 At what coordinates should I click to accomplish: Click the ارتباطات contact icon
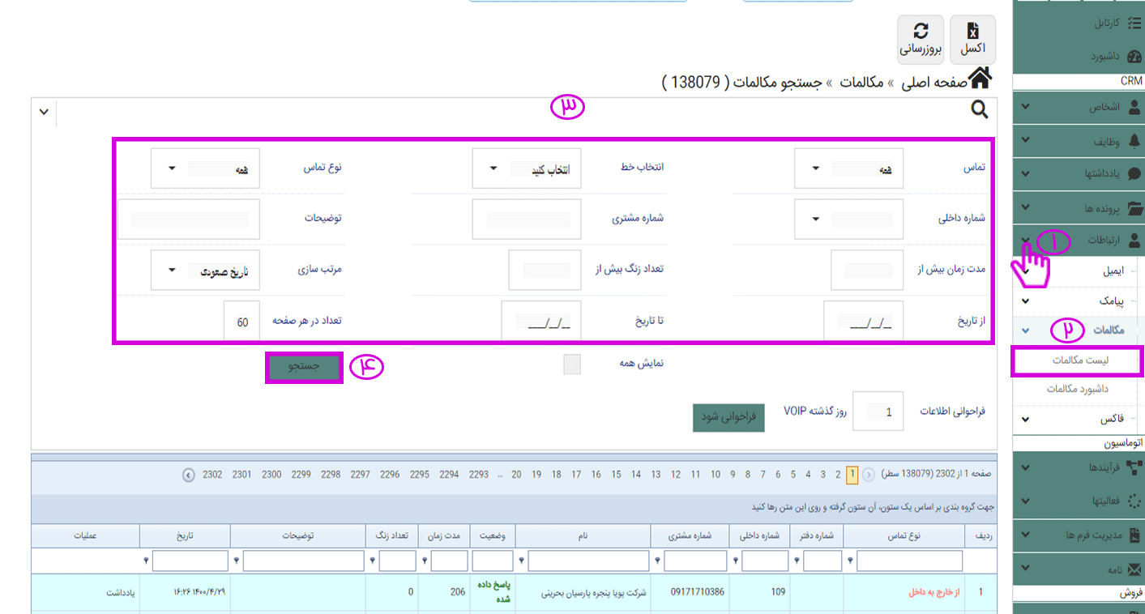tap(1134, 241)
